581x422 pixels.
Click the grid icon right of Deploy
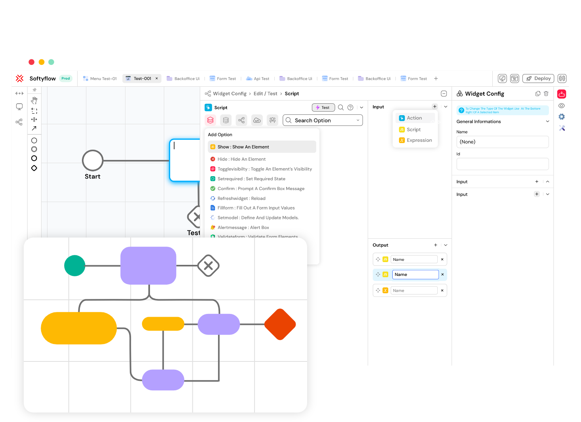click(x=562, y=78)
